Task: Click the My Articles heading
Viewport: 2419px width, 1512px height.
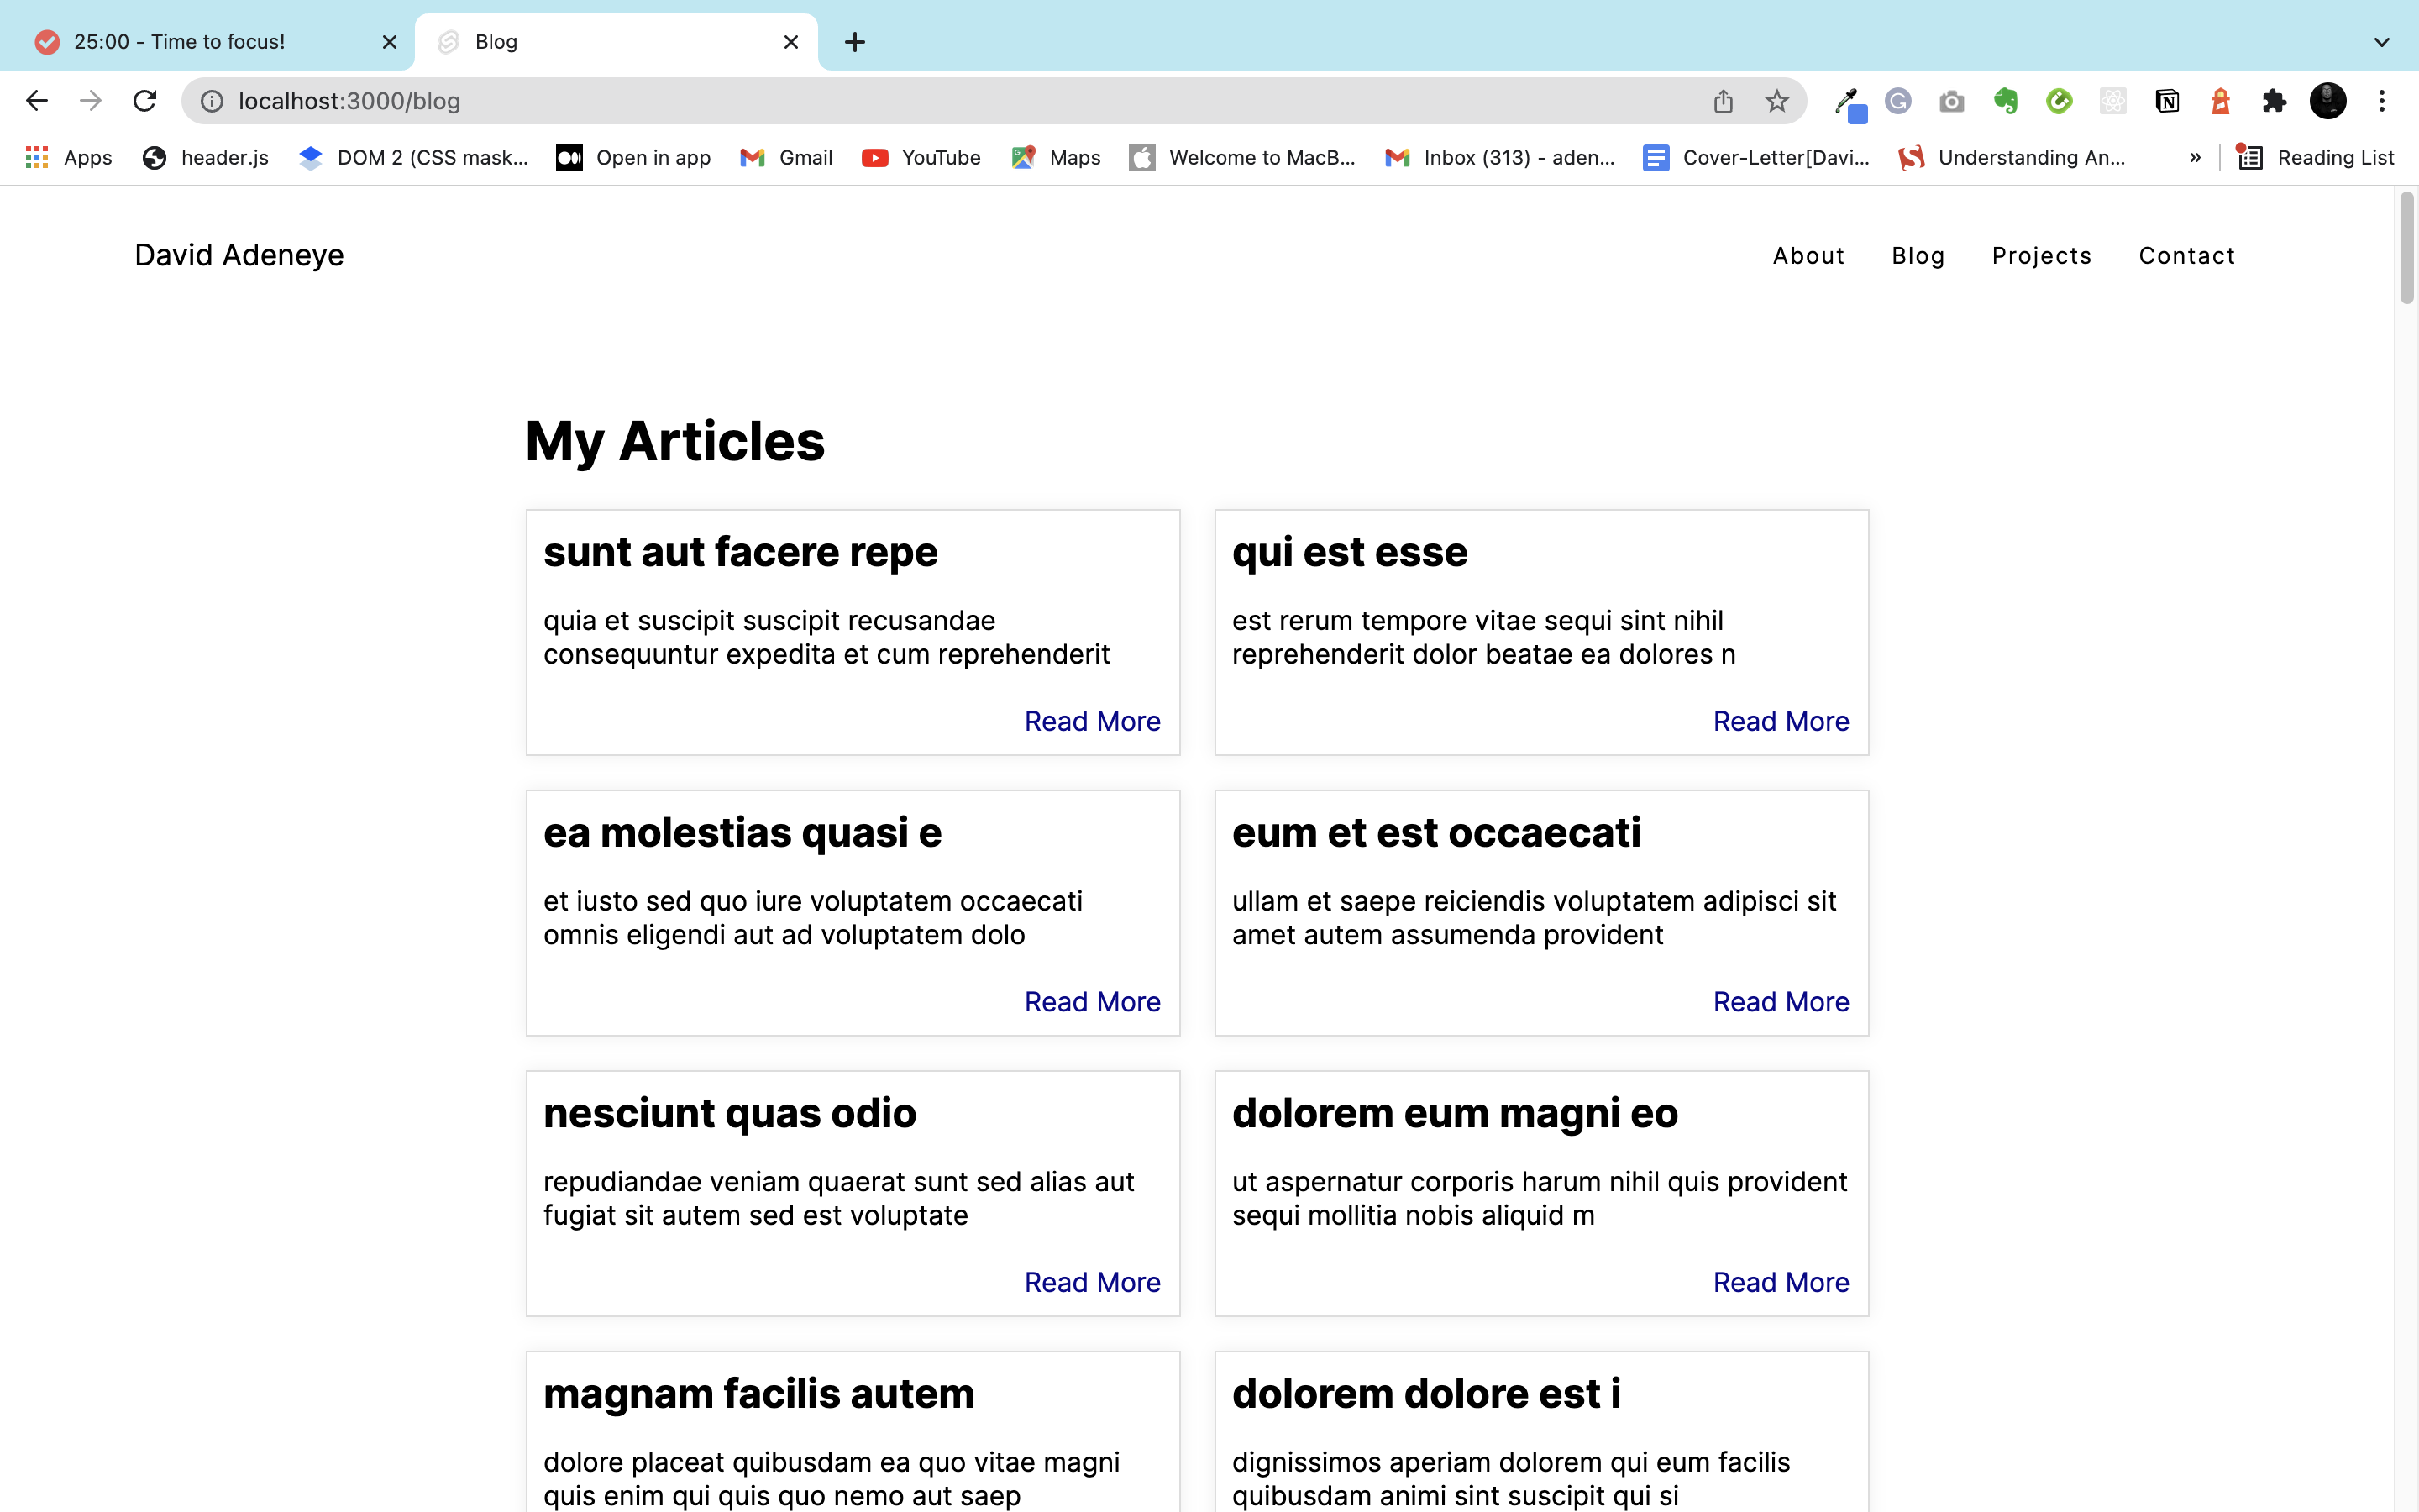Action: coord(674,442)
